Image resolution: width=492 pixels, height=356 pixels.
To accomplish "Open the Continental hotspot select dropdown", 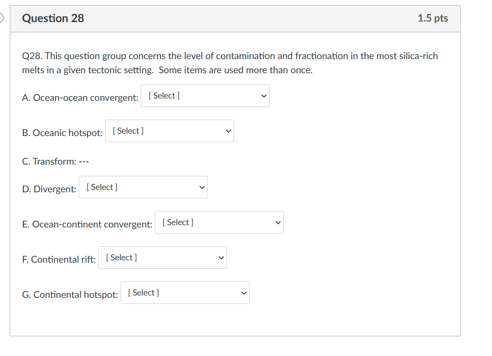I will (184, 293).
